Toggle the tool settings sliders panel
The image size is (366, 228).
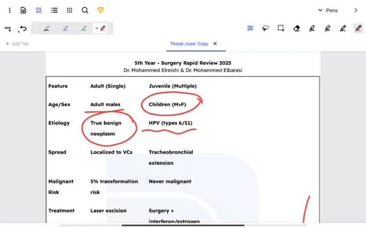[250, 28]
